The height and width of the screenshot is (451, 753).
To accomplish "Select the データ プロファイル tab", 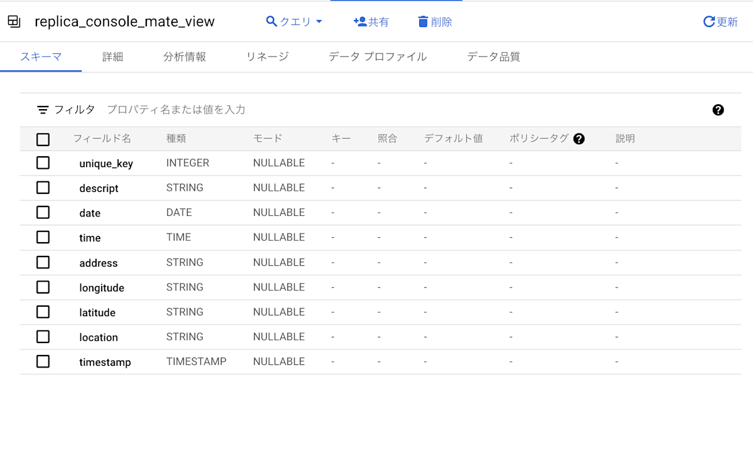I will point(378,56).
